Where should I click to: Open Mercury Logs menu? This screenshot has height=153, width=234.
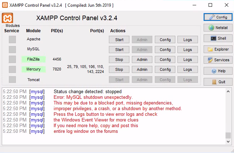[188, 69]
